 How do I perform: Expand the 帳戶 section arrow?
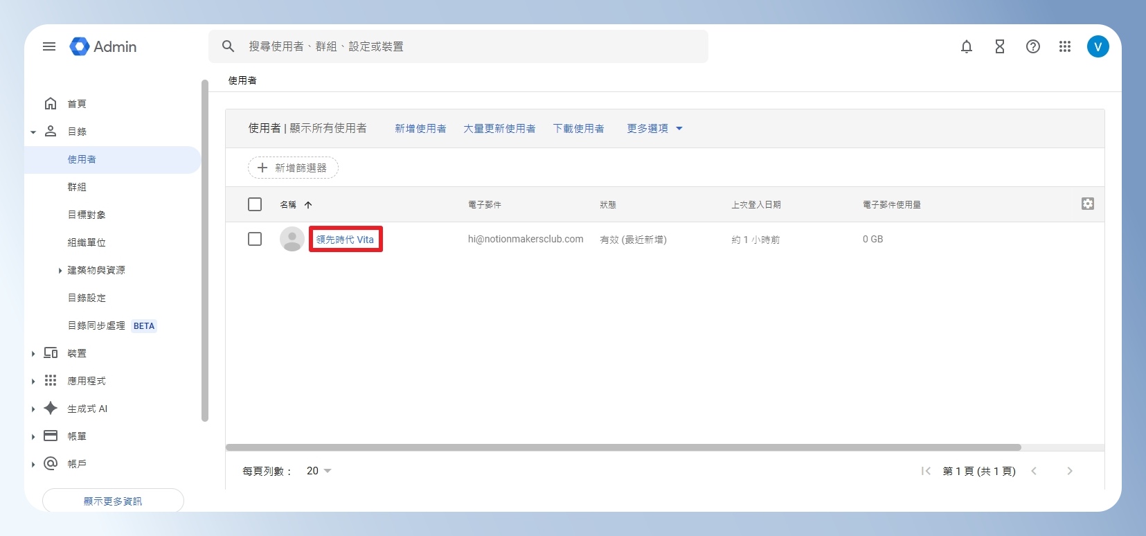33,465
